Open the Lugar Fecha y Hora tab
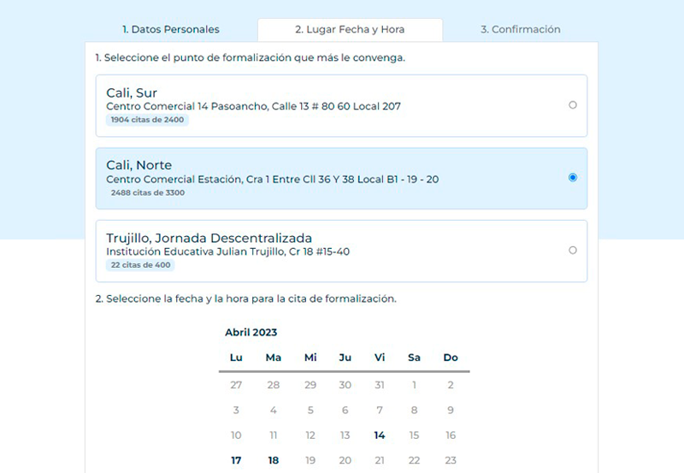Viewport: 684px width, 473px height. [350, 29]
